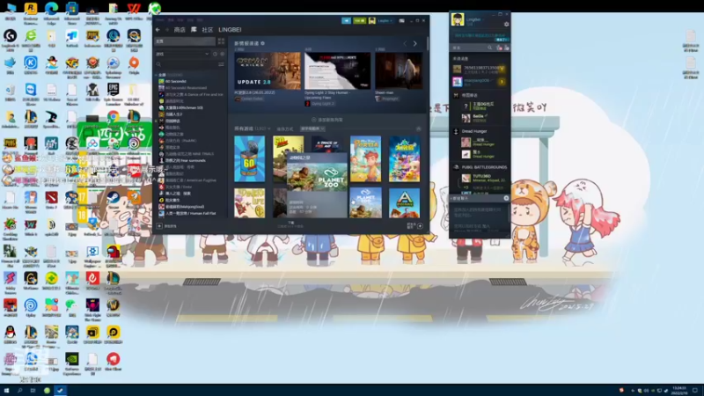Open Downloads at bottom of Steam
Viewport: 704px width, 396px height.
coord(291,224)
